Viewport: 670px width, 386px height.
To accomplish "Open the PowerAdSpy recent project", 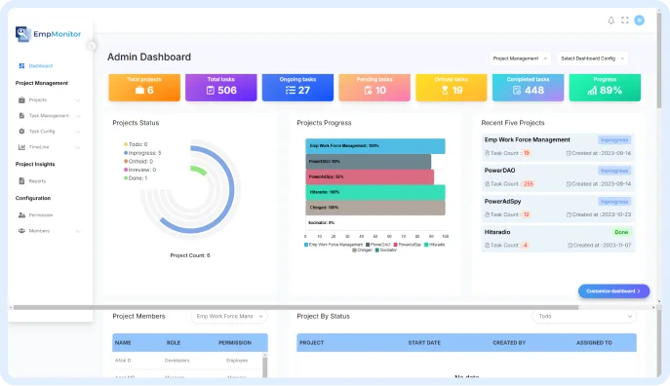I will pos(558,208).
